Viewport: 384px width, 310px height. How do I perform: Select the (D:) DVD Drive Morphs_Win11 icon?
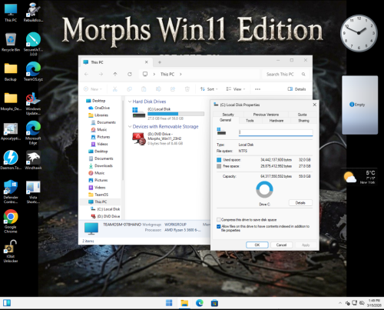pos(139,138)
